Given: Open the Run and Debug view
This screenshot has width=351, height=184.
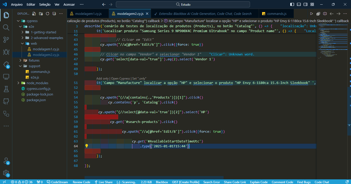Looking at the screenshot, I should coord(6,52).
